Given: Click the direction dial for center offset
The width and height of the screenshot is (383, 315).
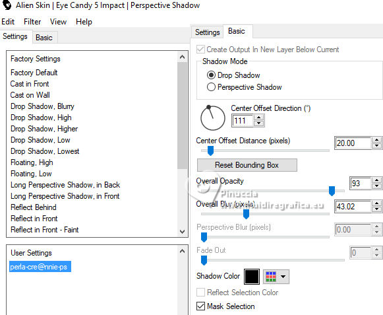Looking at the screenshot, I should [213, 118].
